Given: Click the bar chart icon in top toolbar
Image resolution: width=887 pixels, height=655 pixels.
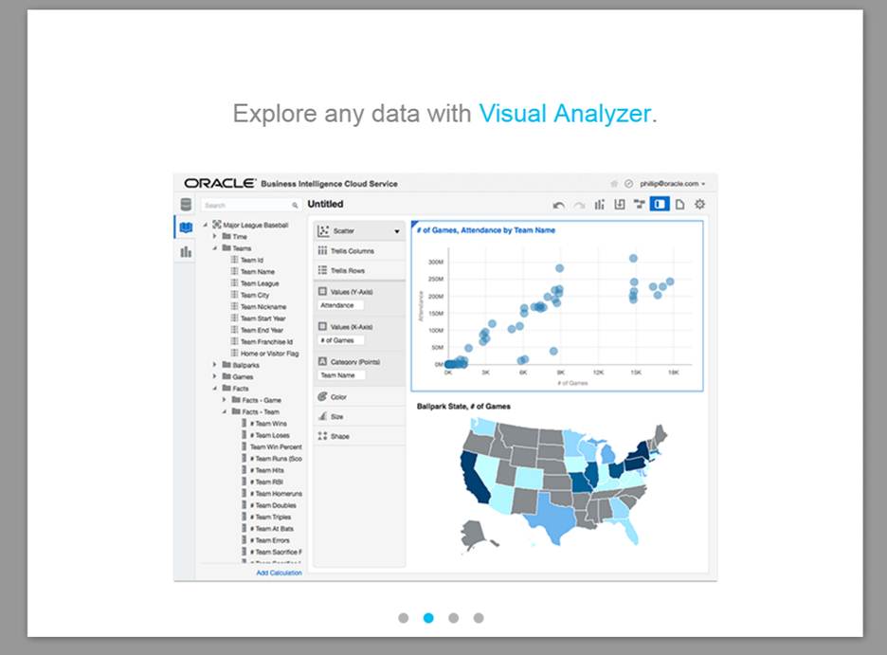Looking at the screenshot, I should point(600,205).
